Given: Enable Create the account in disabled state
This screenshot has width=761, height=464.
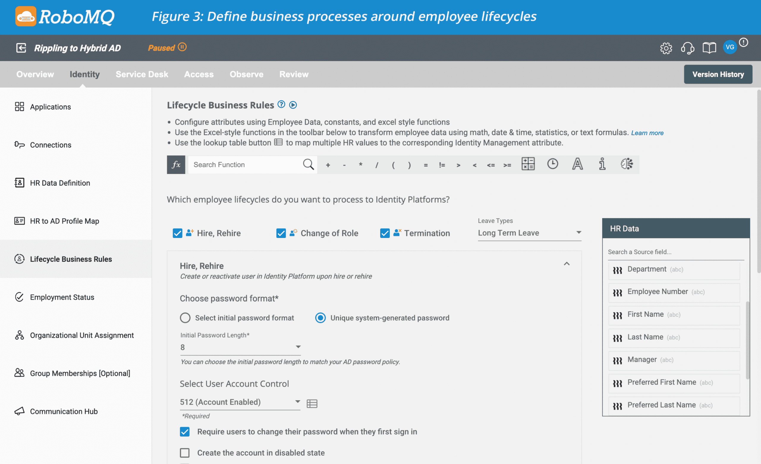Looking at the screenshot, I should pyautogui.click(x=185, y=453).
